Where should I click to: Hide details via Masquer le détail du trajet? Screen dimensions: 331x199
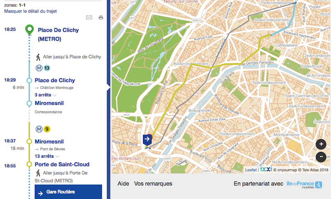point(30,11)
